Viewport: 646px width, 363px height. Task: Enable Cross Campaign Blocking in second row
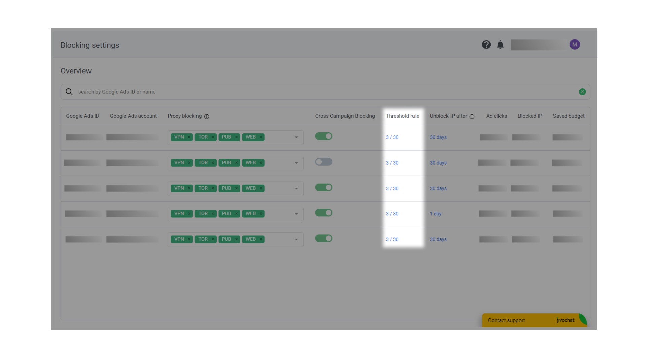pyautogui.click(x=324, y=162)
